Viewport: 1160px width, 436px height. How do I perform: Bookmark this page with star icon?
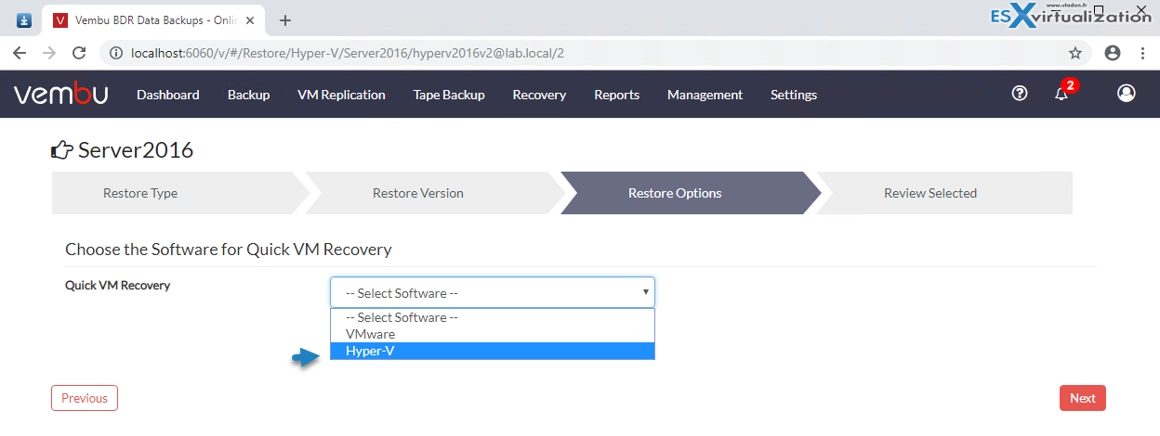click(1075, 53)
